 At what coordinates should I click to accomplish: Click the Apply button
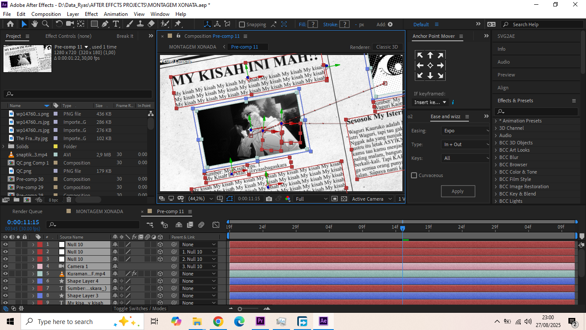coord(458,191)
